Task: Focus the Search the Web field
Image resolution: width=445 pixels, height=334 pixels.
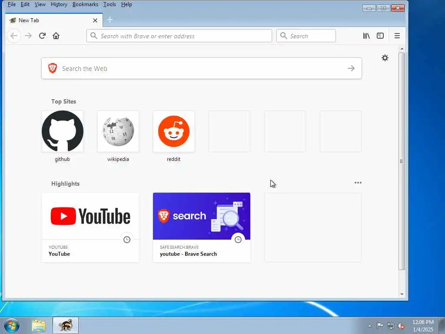Action: coord(202,68)
